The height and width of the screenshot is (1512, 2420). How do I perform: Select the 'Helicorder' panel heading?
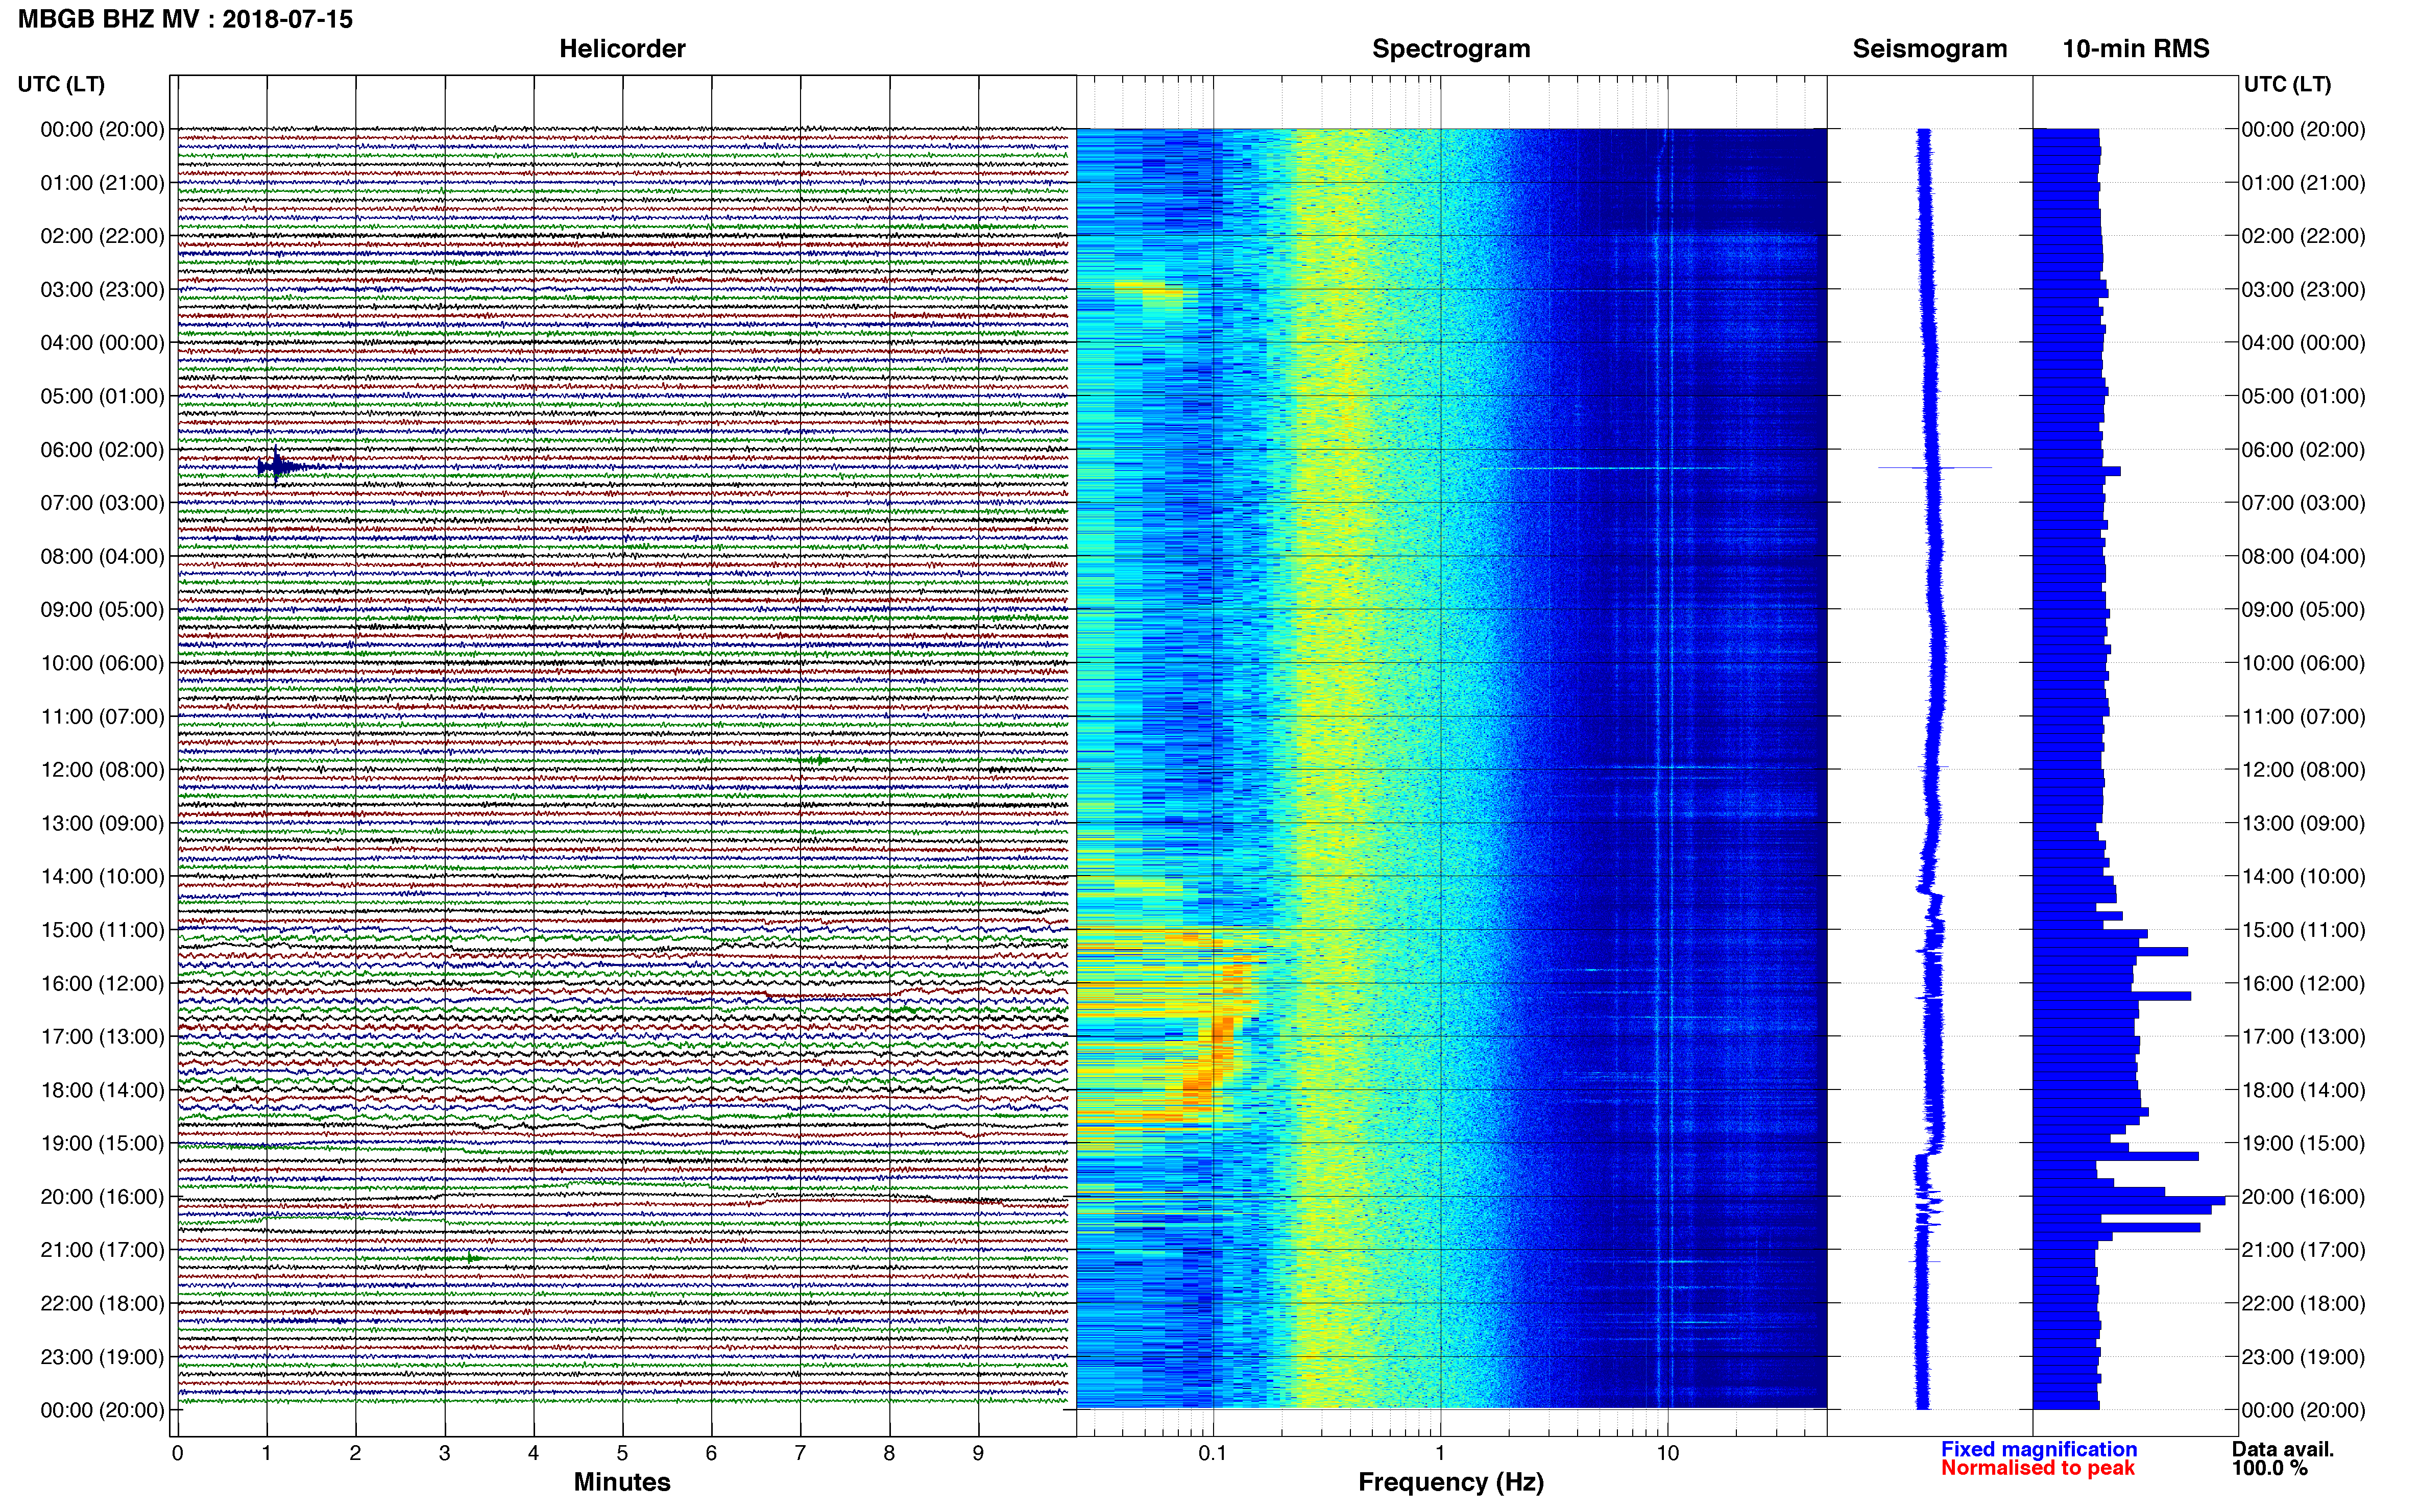(x=622, y=49)
